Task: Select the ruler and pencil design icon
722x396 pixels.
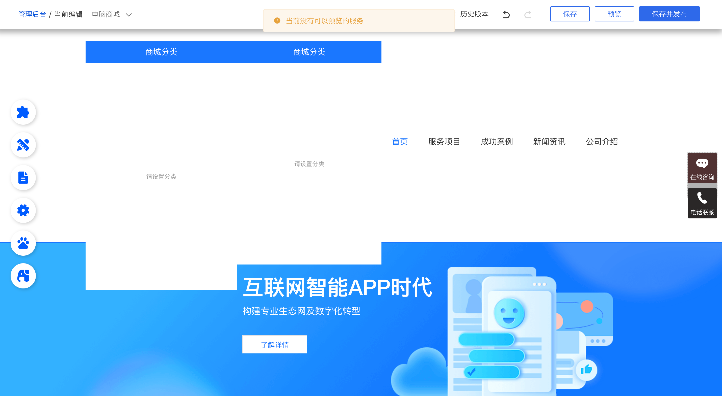Action: point(23,145)
